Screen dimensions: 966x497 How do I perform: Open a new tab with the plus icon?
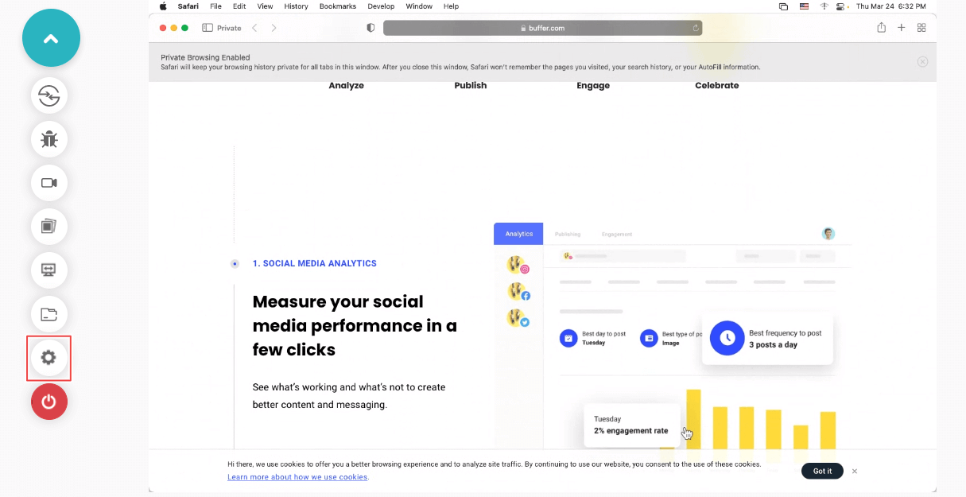pyautogui.click(x=902, y=28)
